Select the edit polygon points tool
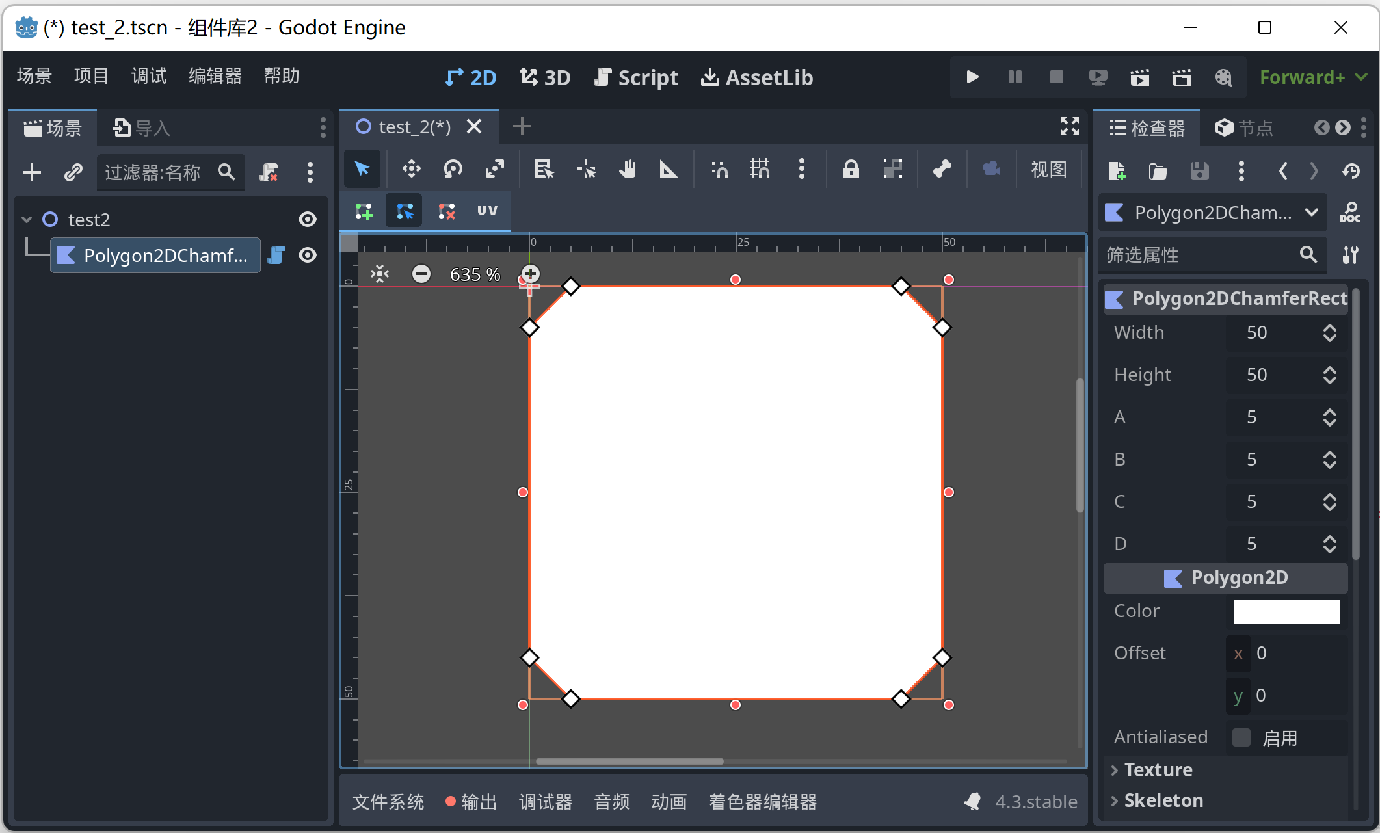The height and width of the screenshot is (833, 1380). click(x=405, y=211)
